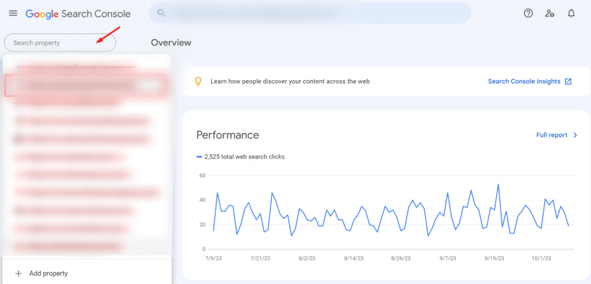The height and width of the screenshot is (284, 591).
Task: Open the notifications bell
Action: pyautogui.click(x=571, y=14)
